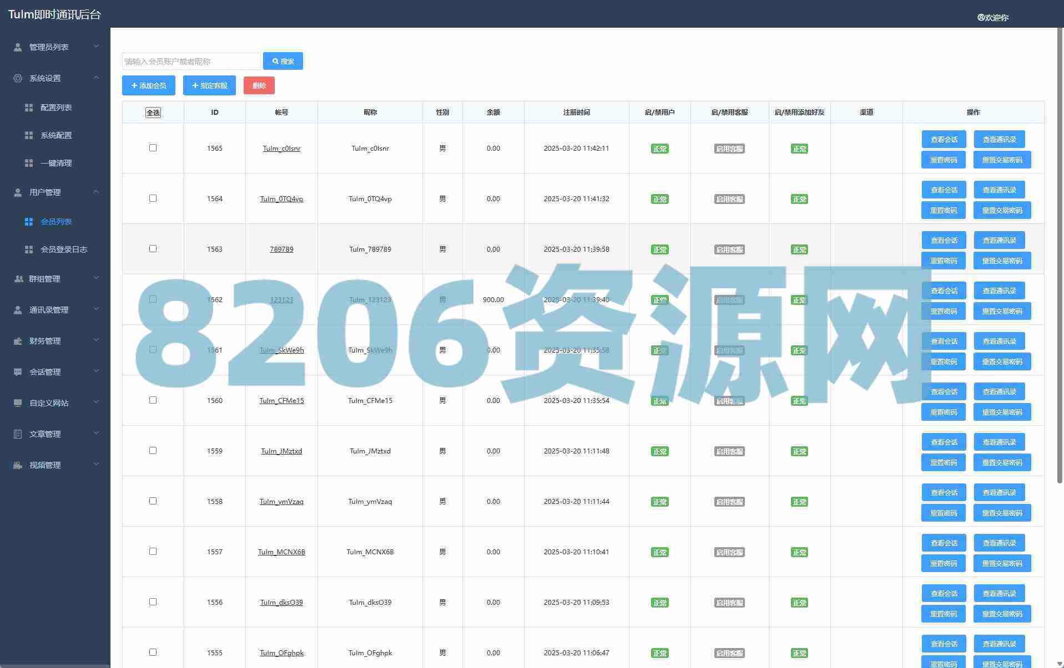Click the 会员登录日志 grid icon

[x=29, y=249]
